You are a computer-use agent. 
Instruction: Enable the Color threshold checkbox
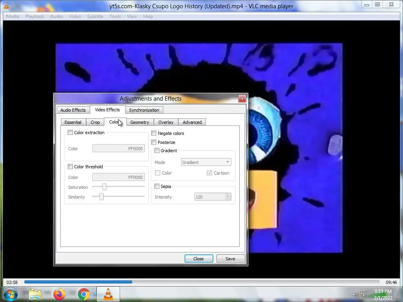(70, 167)
